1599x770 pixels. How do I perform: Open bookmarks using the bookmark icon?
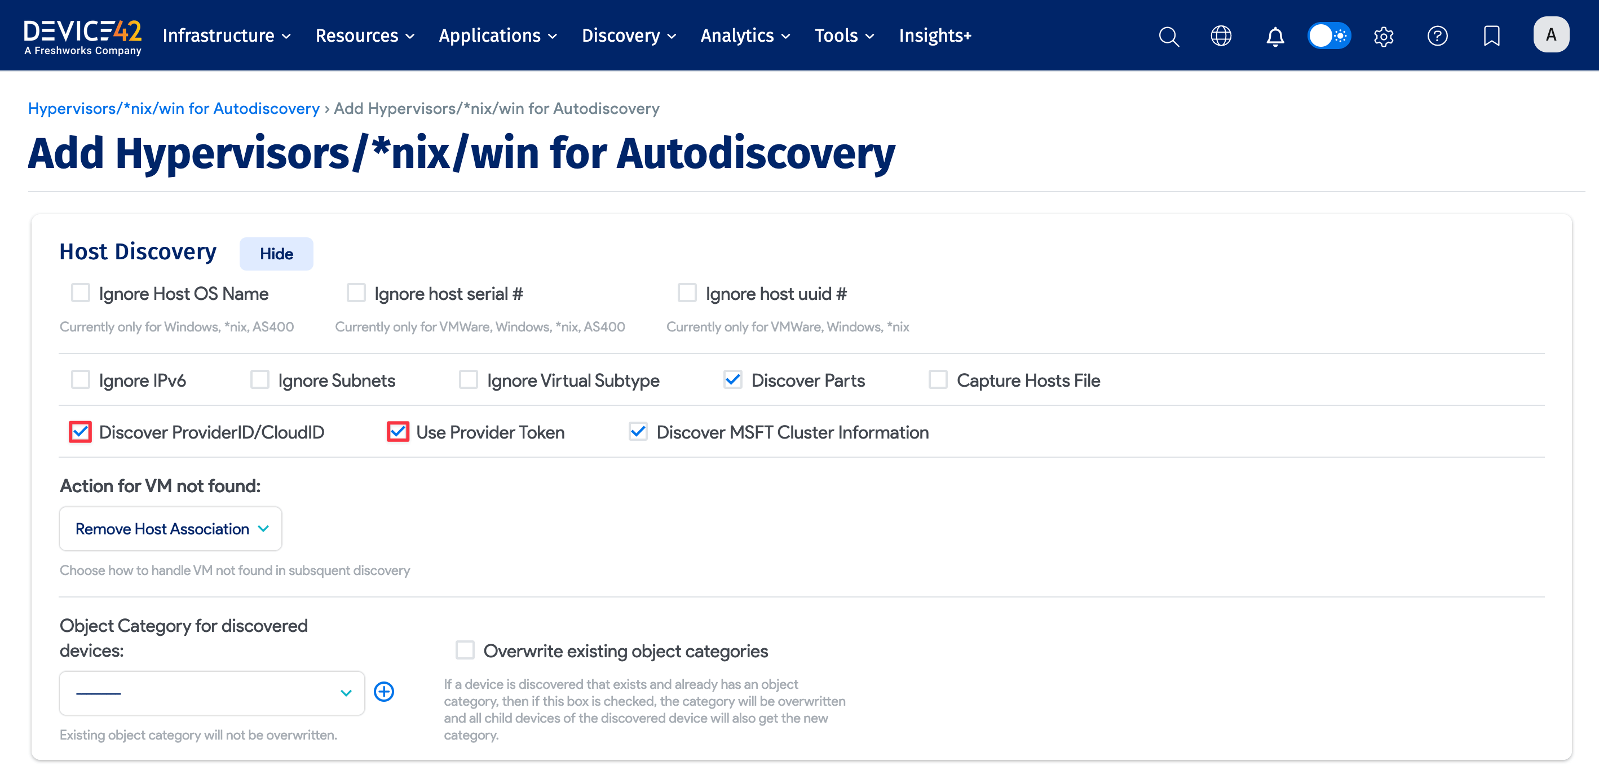(x=1491, y=36)
